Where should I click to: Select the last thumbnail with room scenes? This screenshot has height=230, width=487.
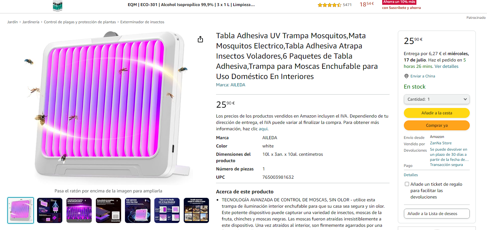click(x=197, y=210)
